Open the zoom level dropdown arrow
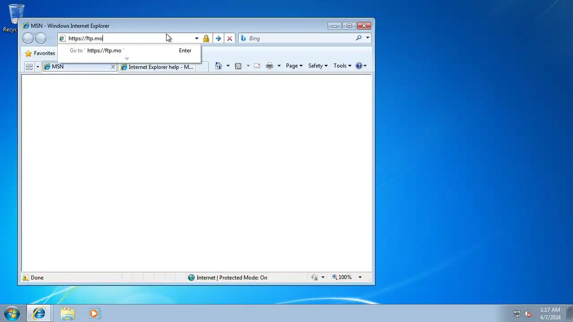This screenshot has height=322, width=573. (x=360, y=278)
